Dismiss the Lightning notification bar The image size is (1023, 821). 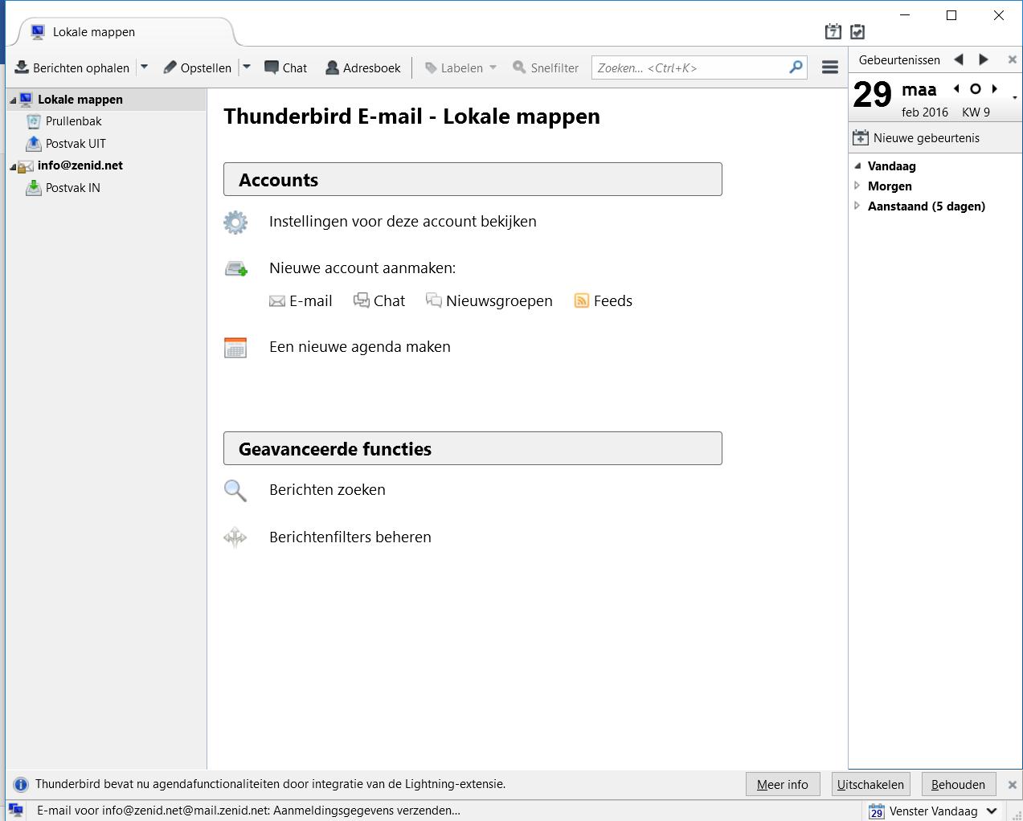point(1013,785)
